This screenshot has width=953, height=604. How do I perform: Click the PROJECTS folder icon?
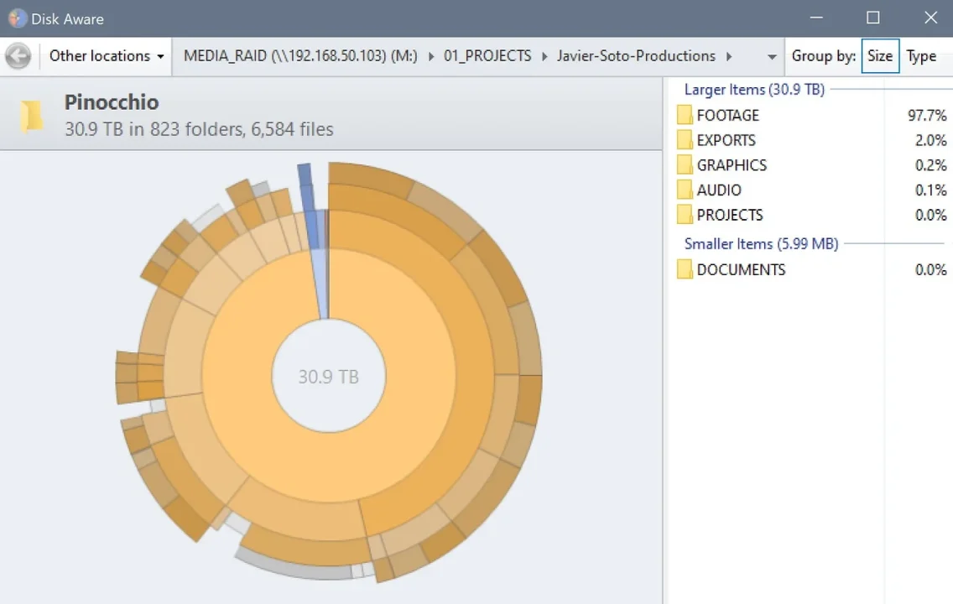685,215
